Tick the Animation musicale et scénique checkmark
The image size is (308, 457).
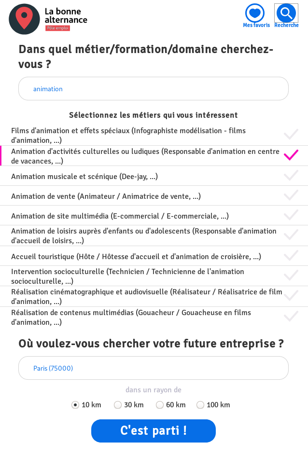pos(291,176)
